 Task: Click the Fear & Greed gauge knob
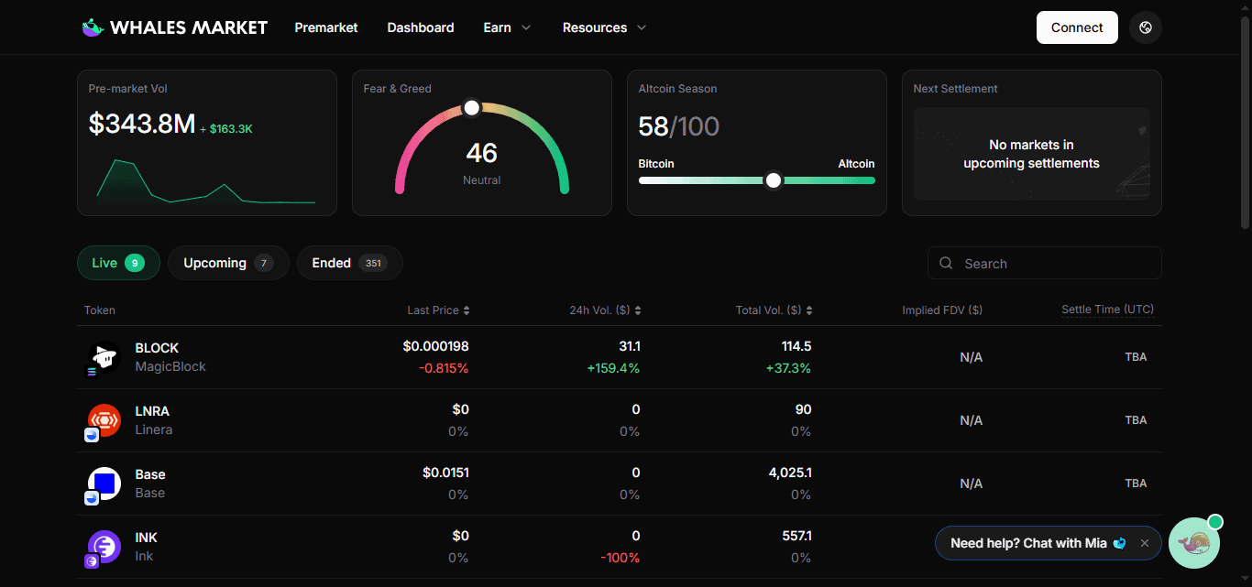471,108
